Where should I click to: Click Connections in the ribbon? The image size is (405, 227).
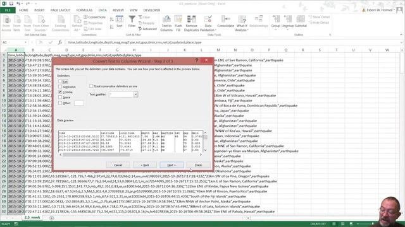(x=94, y=17)
